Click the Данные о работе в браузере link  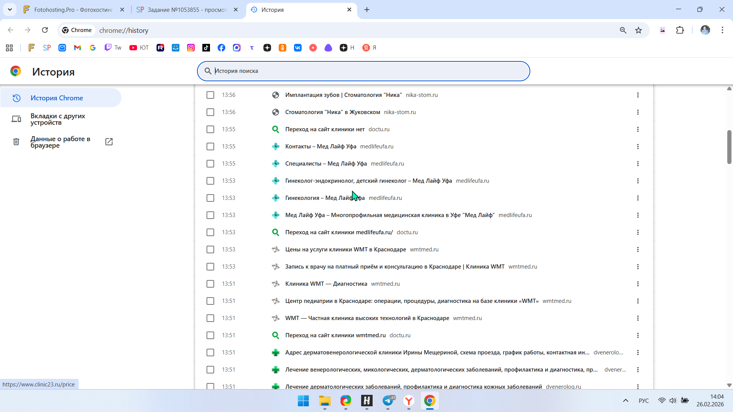pos(60,142)
